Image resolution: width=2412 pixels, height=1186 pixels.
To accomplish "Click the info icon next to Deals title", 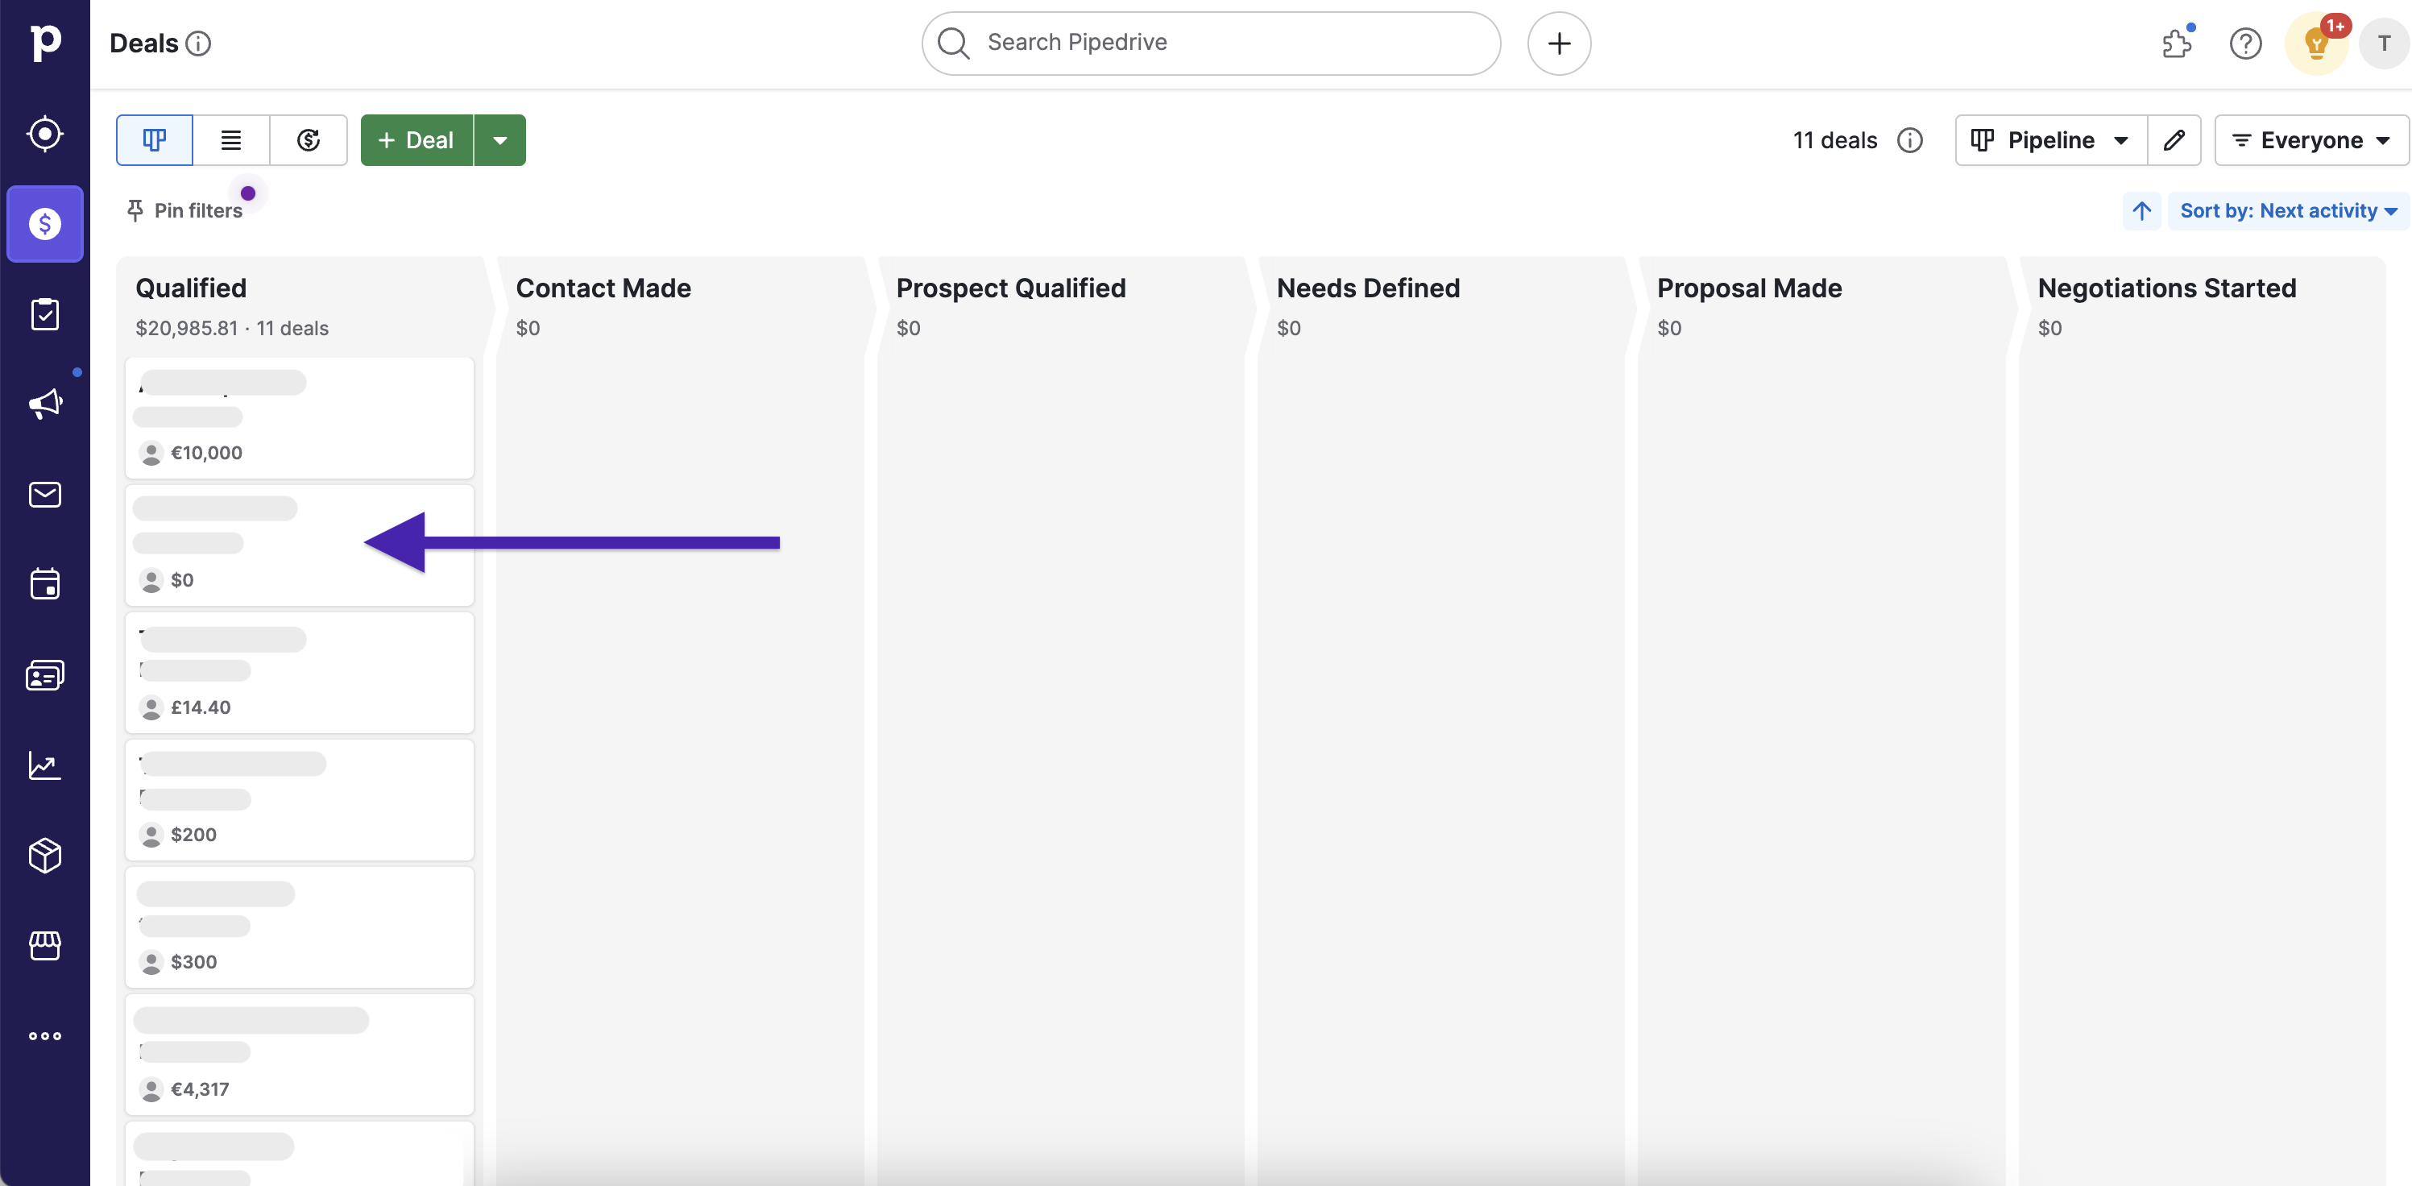I will tap(198, 43).
